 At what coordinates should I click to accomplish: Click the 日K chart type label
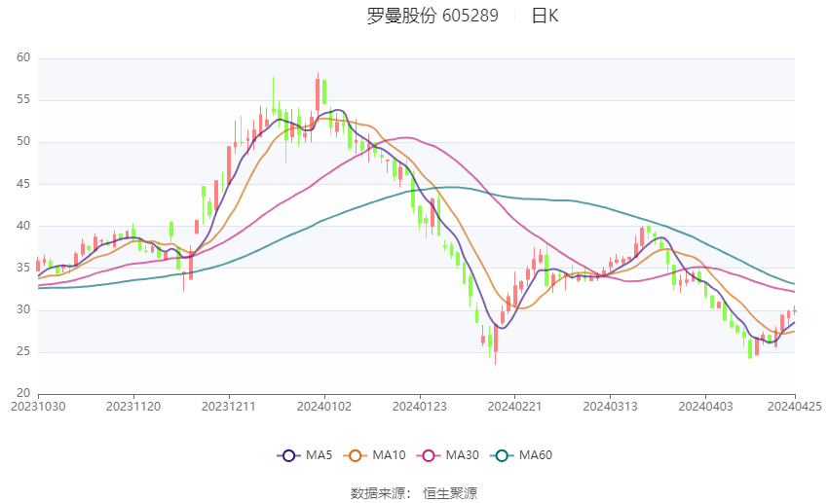coord(545,16)
